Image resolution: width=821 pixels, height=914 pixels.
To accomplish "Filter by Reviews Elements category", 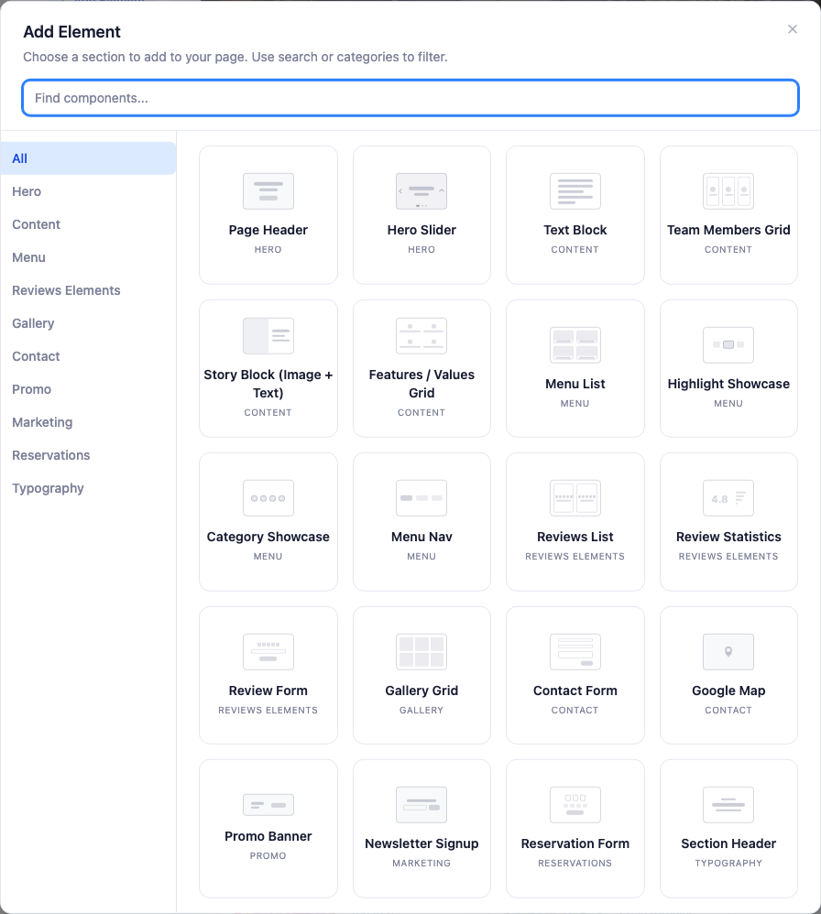I will [88, 290].
